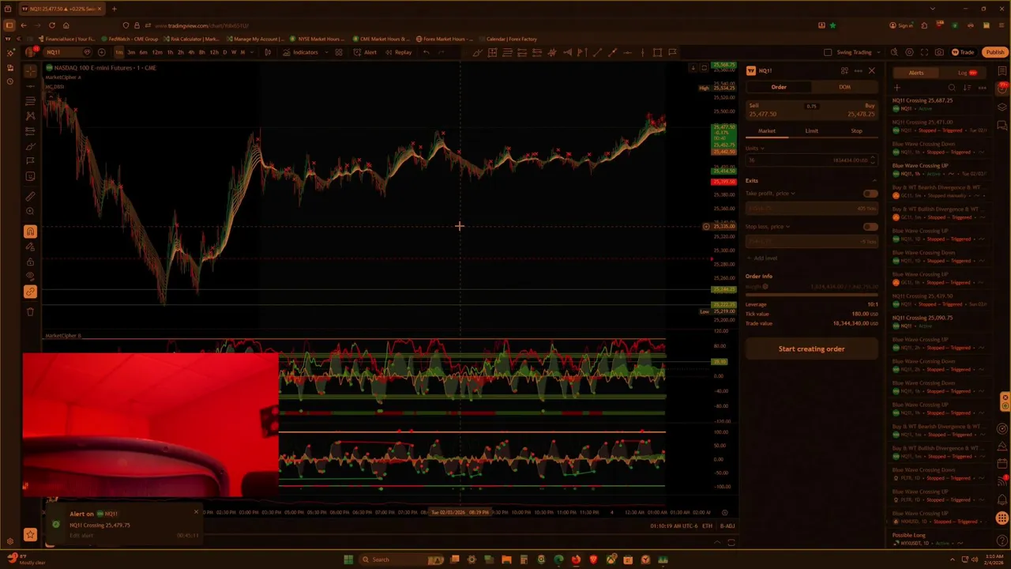
Task: Click the Publish button
Action: [995, 52]
